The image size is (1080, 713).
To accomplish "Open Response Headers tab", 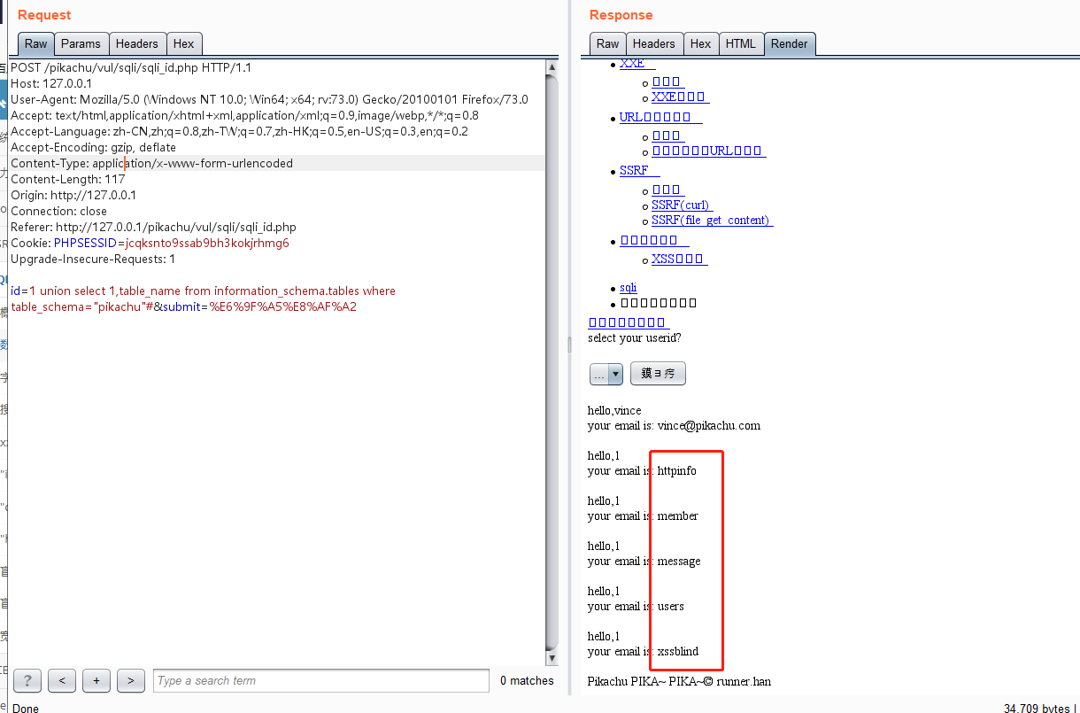I will pos(653,43).
